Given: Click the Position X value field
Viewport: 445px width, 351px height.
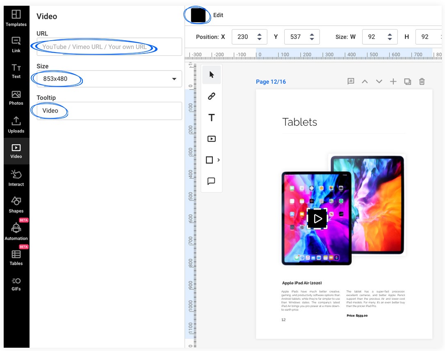Looking at the screenshot, I should click(244, 37).
